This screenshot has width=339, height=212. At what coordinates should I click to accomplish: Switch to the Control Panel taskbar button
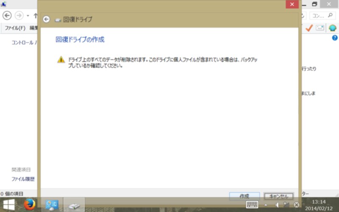pos(52,205)
